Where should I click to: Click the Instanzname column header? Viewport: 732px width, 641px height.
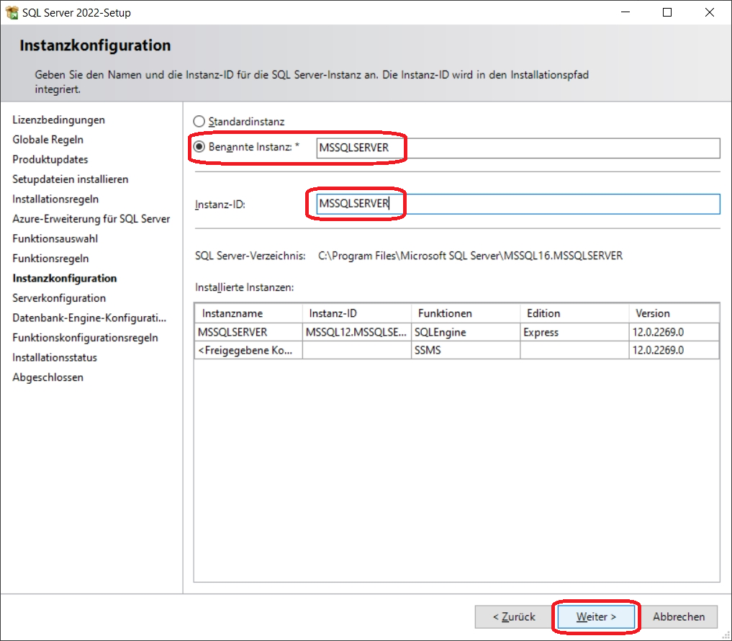pos(248,313)
